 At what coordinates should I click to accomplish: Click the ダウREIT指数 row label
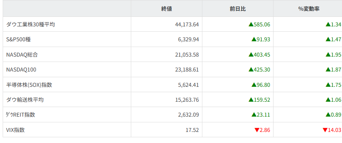[x=21, y=114]
